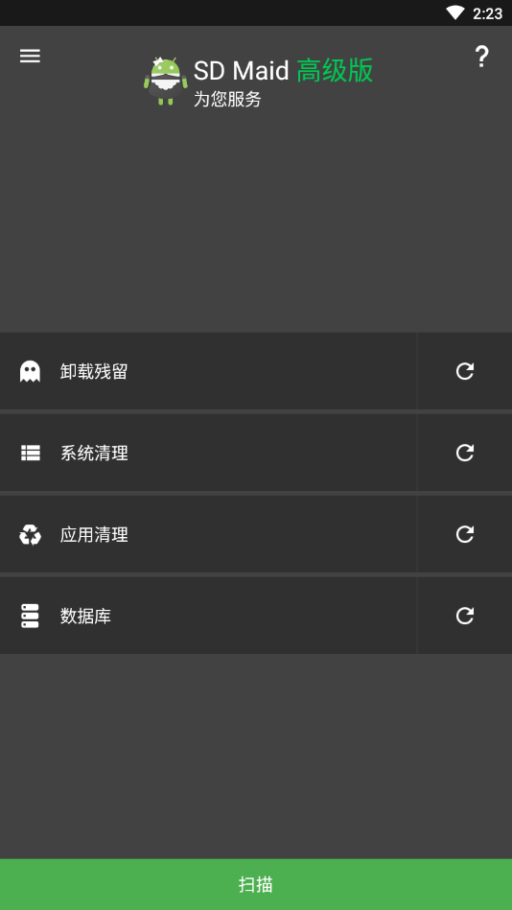Open the 应用清理 tool
Viewport: 512px width, 910px height.
tap(208, 534)
